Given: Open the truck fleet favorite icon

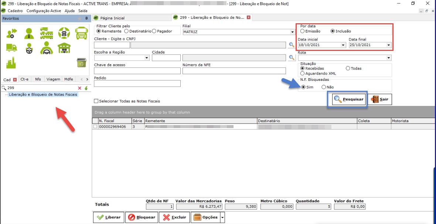Looking at the screenshot, I should coord(46,33).
